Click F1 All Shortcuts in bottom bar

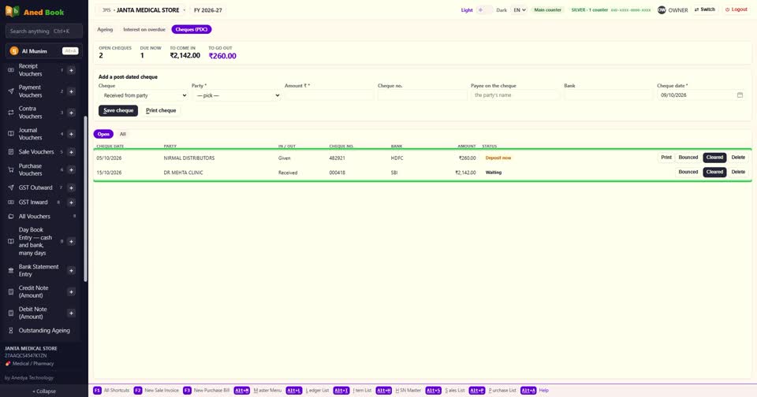[x=111, y=390]
